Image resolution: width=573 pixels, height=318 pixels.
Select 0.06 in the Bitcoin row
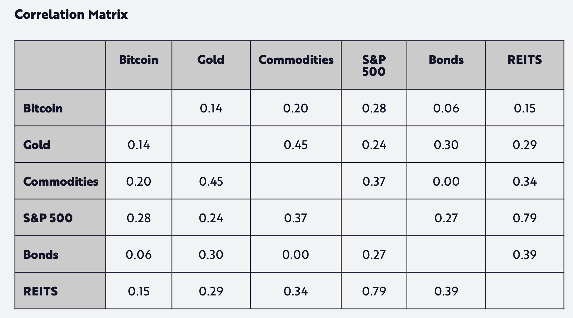tap(446, 108)
